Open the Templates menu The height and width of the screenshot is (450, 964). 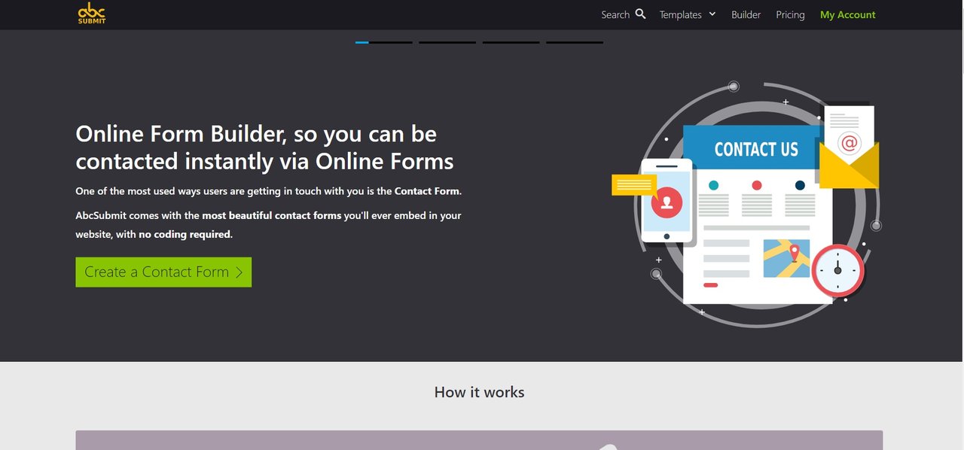click(x=681, y=14)
